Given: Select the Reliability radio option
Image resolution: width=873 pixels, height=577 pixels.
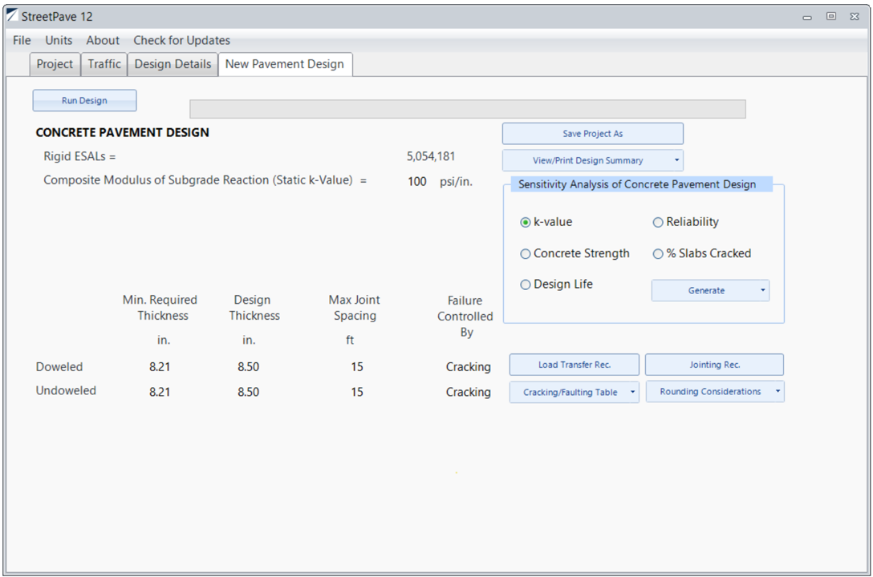Looking at the screenshot, I should [658, 223].
